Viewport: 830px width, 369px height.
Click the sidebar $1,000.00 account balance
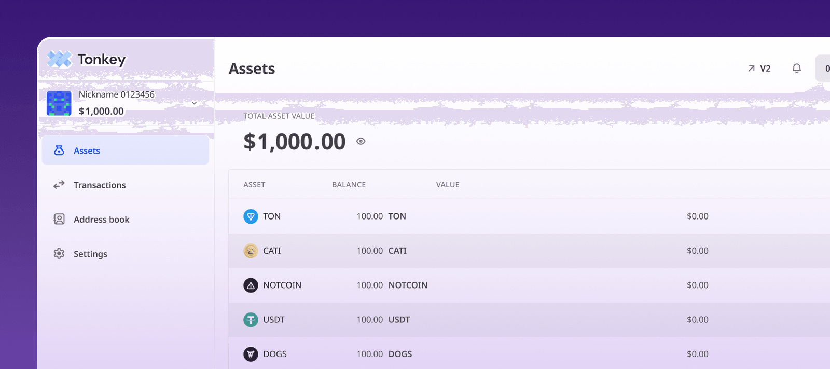coord(101,111)
